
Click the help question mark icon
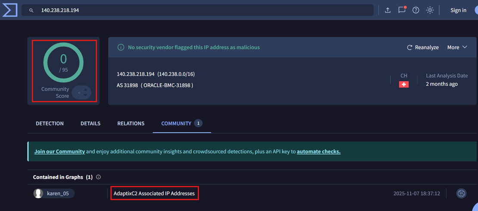[x=416, y=10]
